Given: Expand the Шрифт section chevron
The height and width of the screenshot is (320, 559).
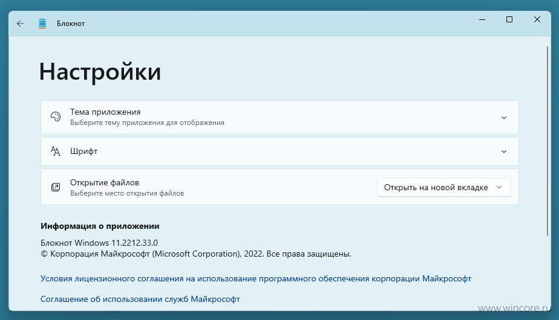Looking at the screenshot, I should point(504,152).
